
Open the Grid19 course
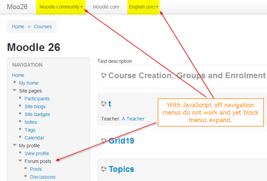coord(121,141)
